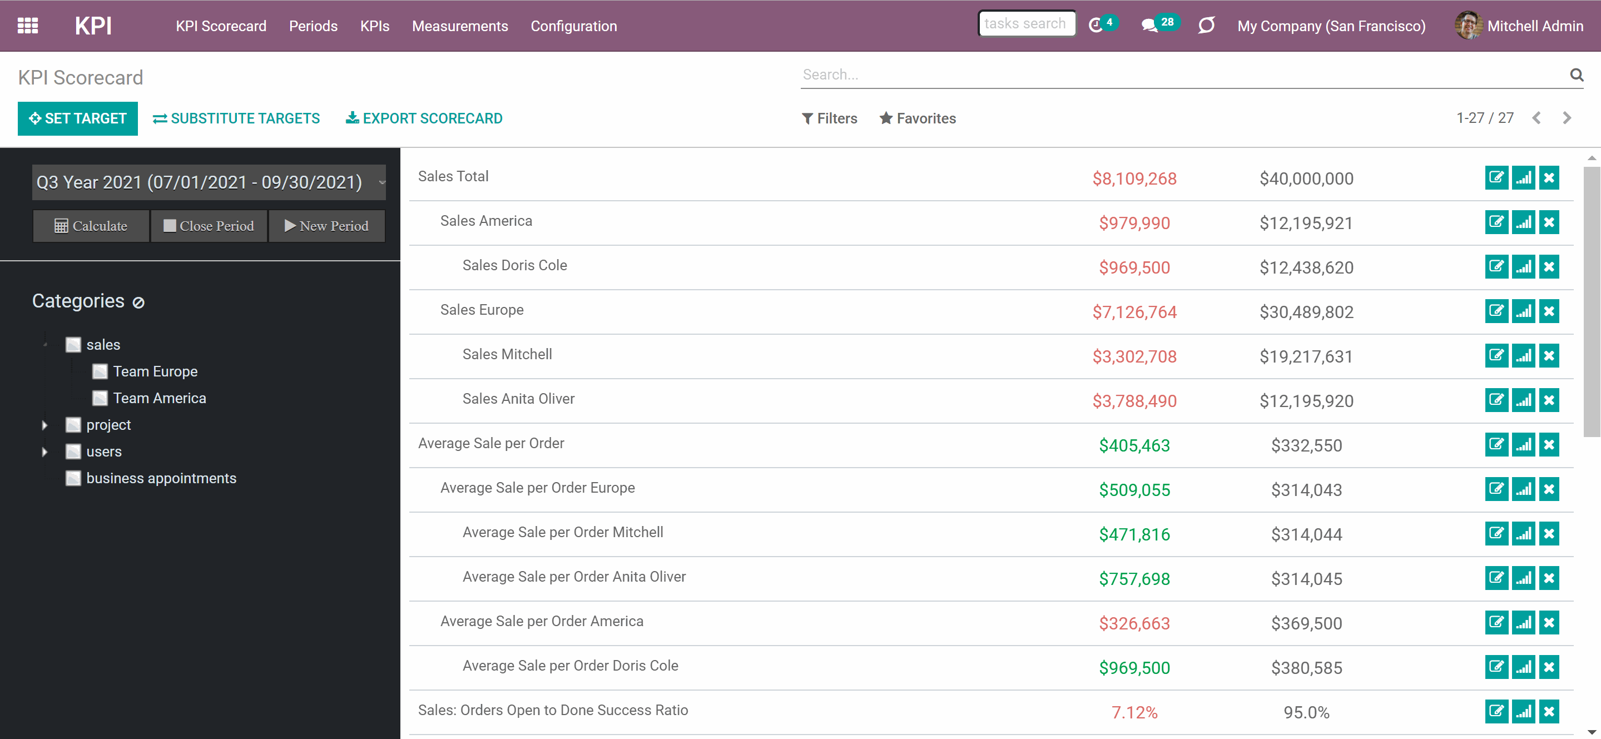
Task: Open the conversations chat bubble icon
Action: [1150, 26]
